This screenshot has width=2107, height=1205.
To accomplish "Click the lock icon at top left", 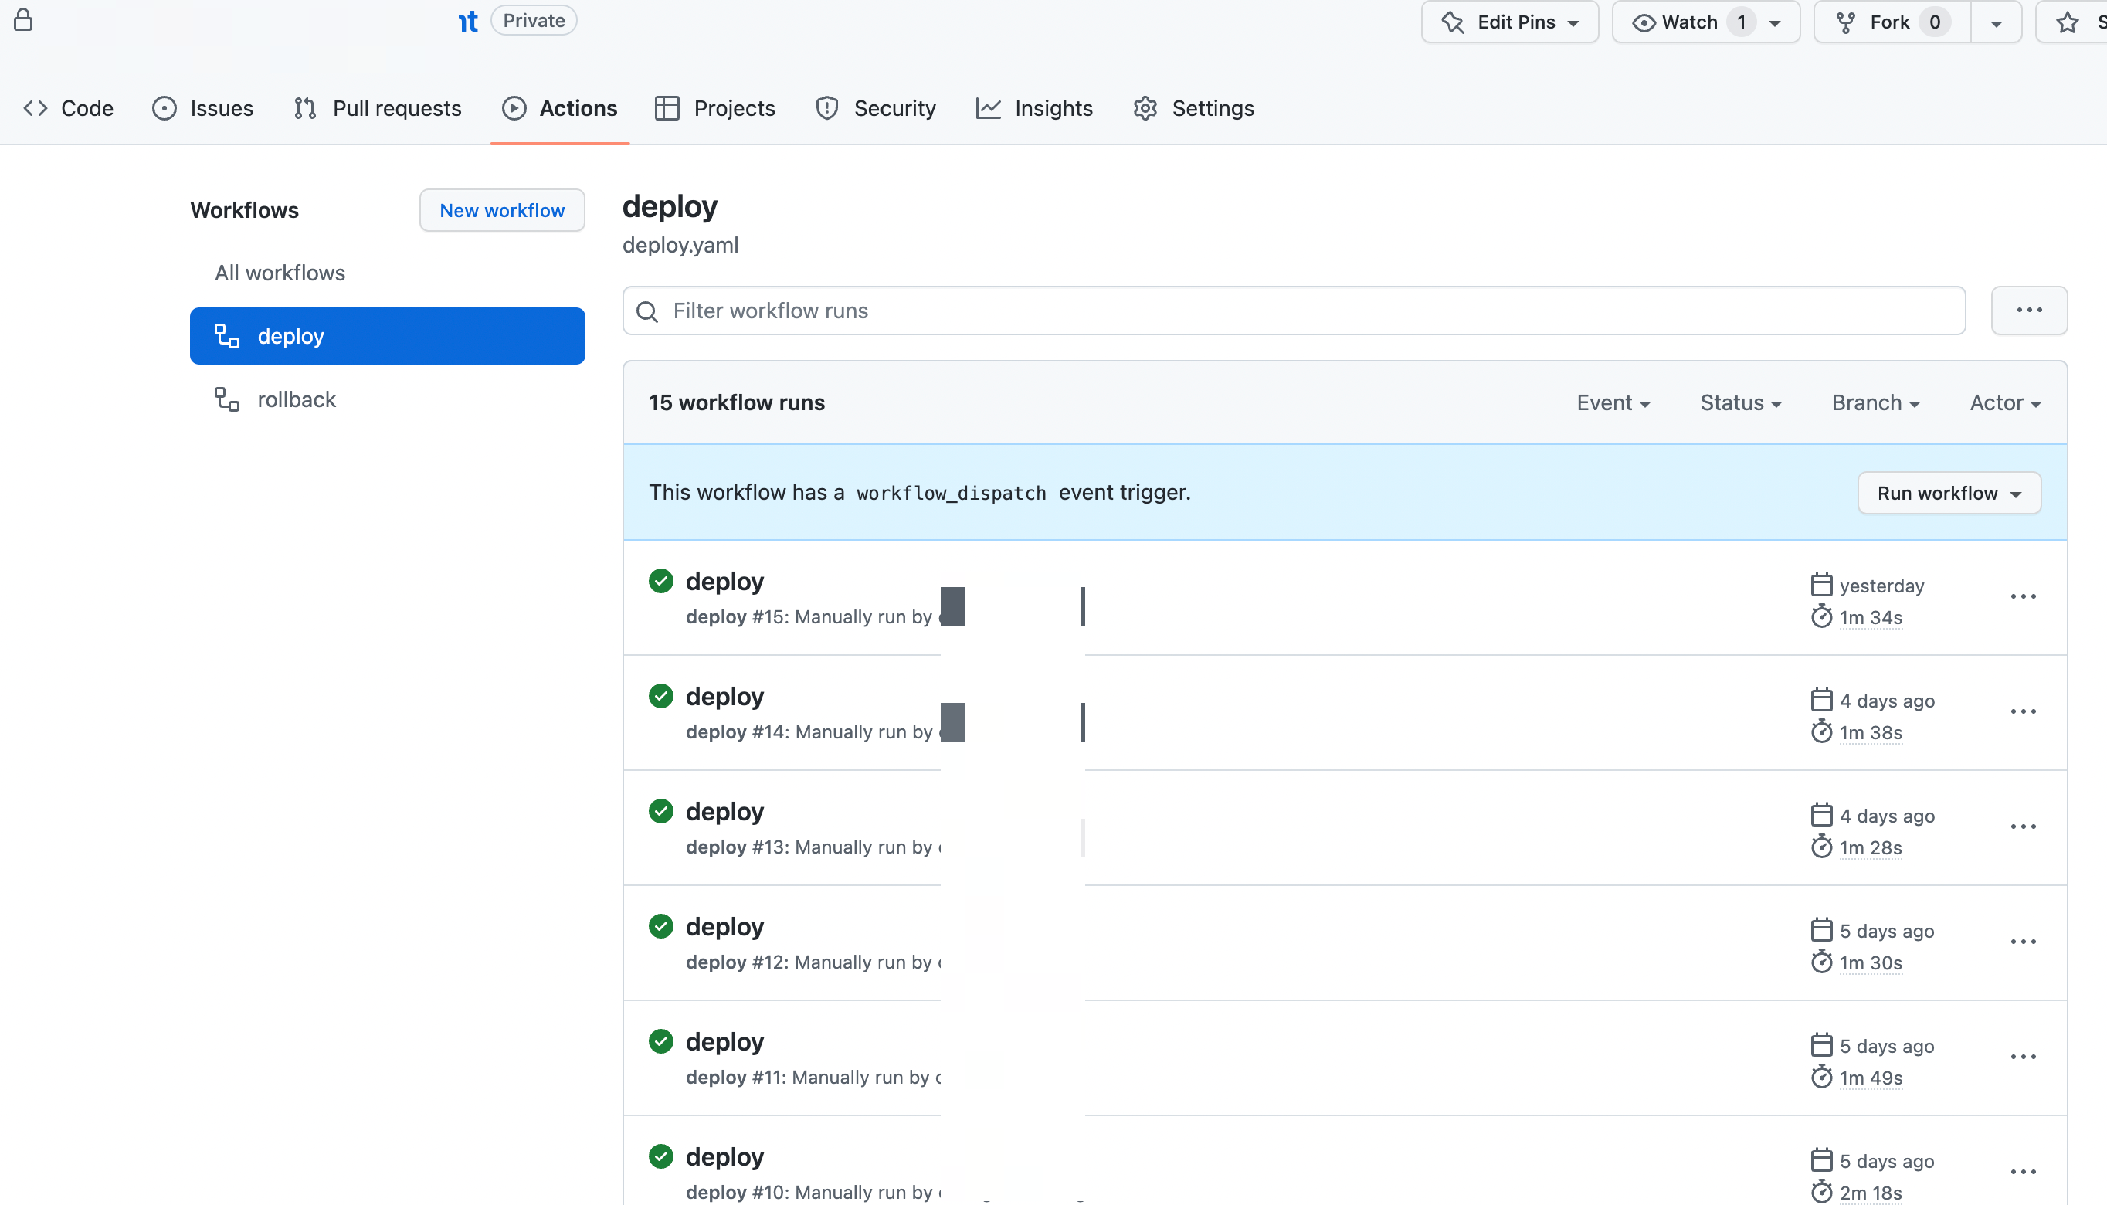I will [23, 20].
